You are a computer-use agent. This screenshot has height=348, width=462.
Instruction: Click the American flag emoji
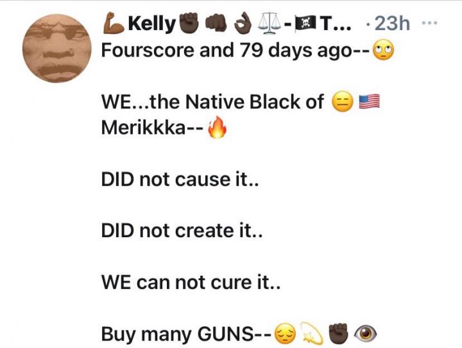[x=369, y=102]
